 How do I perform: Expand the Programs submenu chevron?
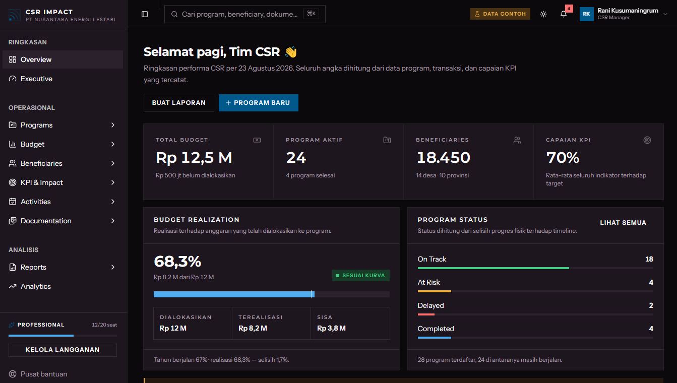[113, 125]
